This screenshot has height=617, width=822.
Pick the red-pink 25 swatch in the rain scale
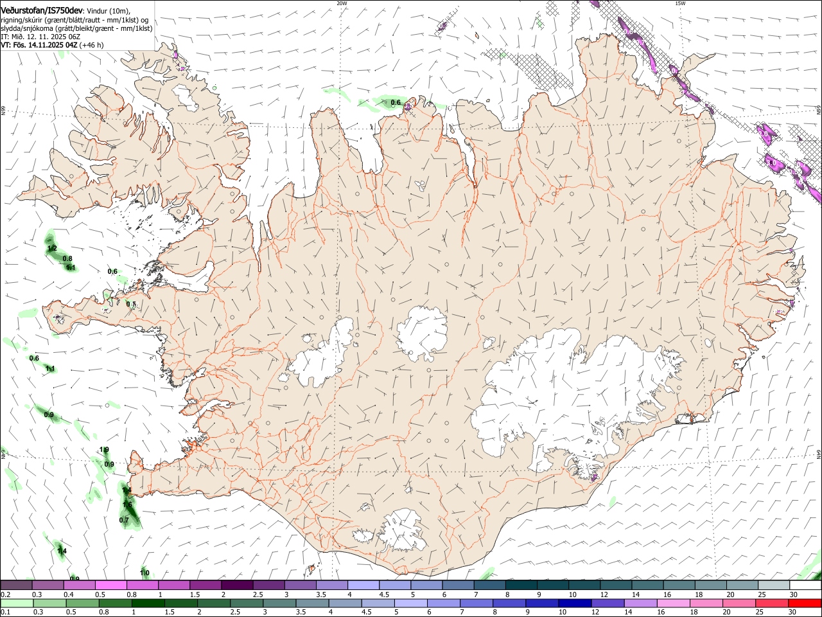773,603
